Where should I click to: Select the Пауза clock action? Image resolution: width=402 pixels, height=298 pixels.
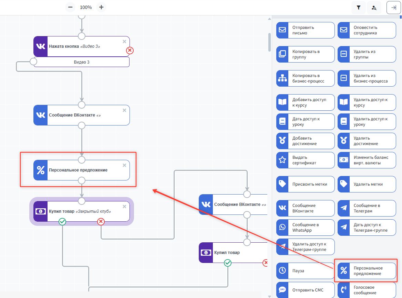(x=305, y=271)
